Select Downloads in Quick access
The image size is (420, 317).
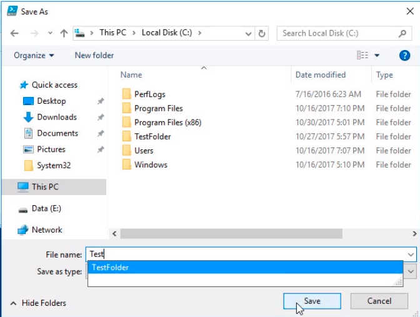click(x=56, y=117)
